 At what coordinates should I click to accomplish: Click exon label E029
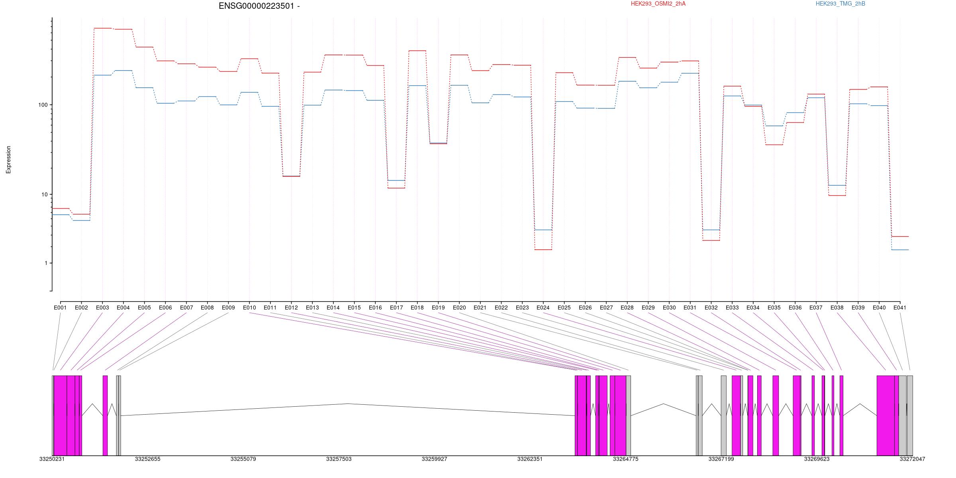click(648, 308)
